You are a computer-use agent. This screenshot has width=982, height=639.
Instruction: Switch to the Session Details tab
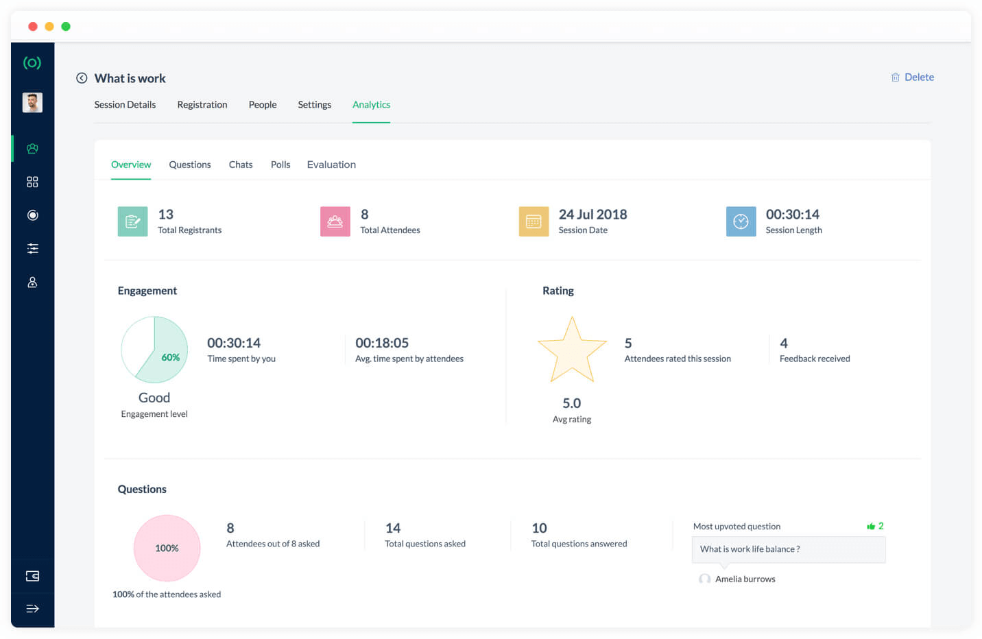[x=125, y=105]
